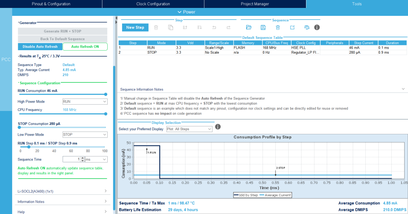
Task: Switch to Pinout & Configuration tab
Action: pos(51,4)
